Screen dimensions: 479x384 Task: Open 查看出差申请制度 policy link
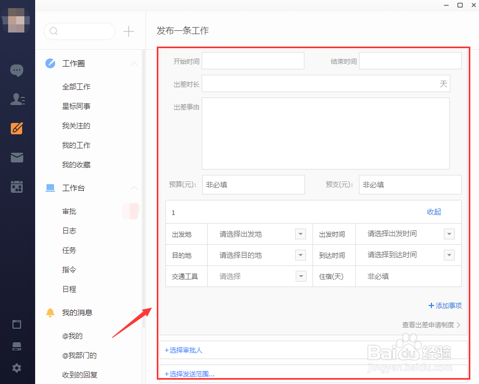[429, 325]
